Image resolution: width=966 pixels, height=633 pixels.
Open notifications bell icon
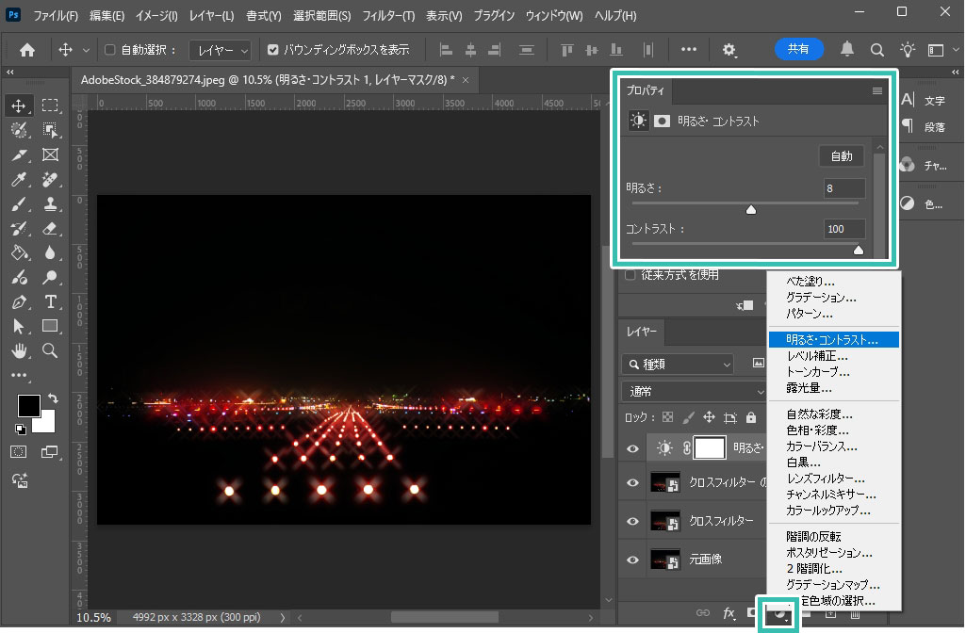click(847, 50)
